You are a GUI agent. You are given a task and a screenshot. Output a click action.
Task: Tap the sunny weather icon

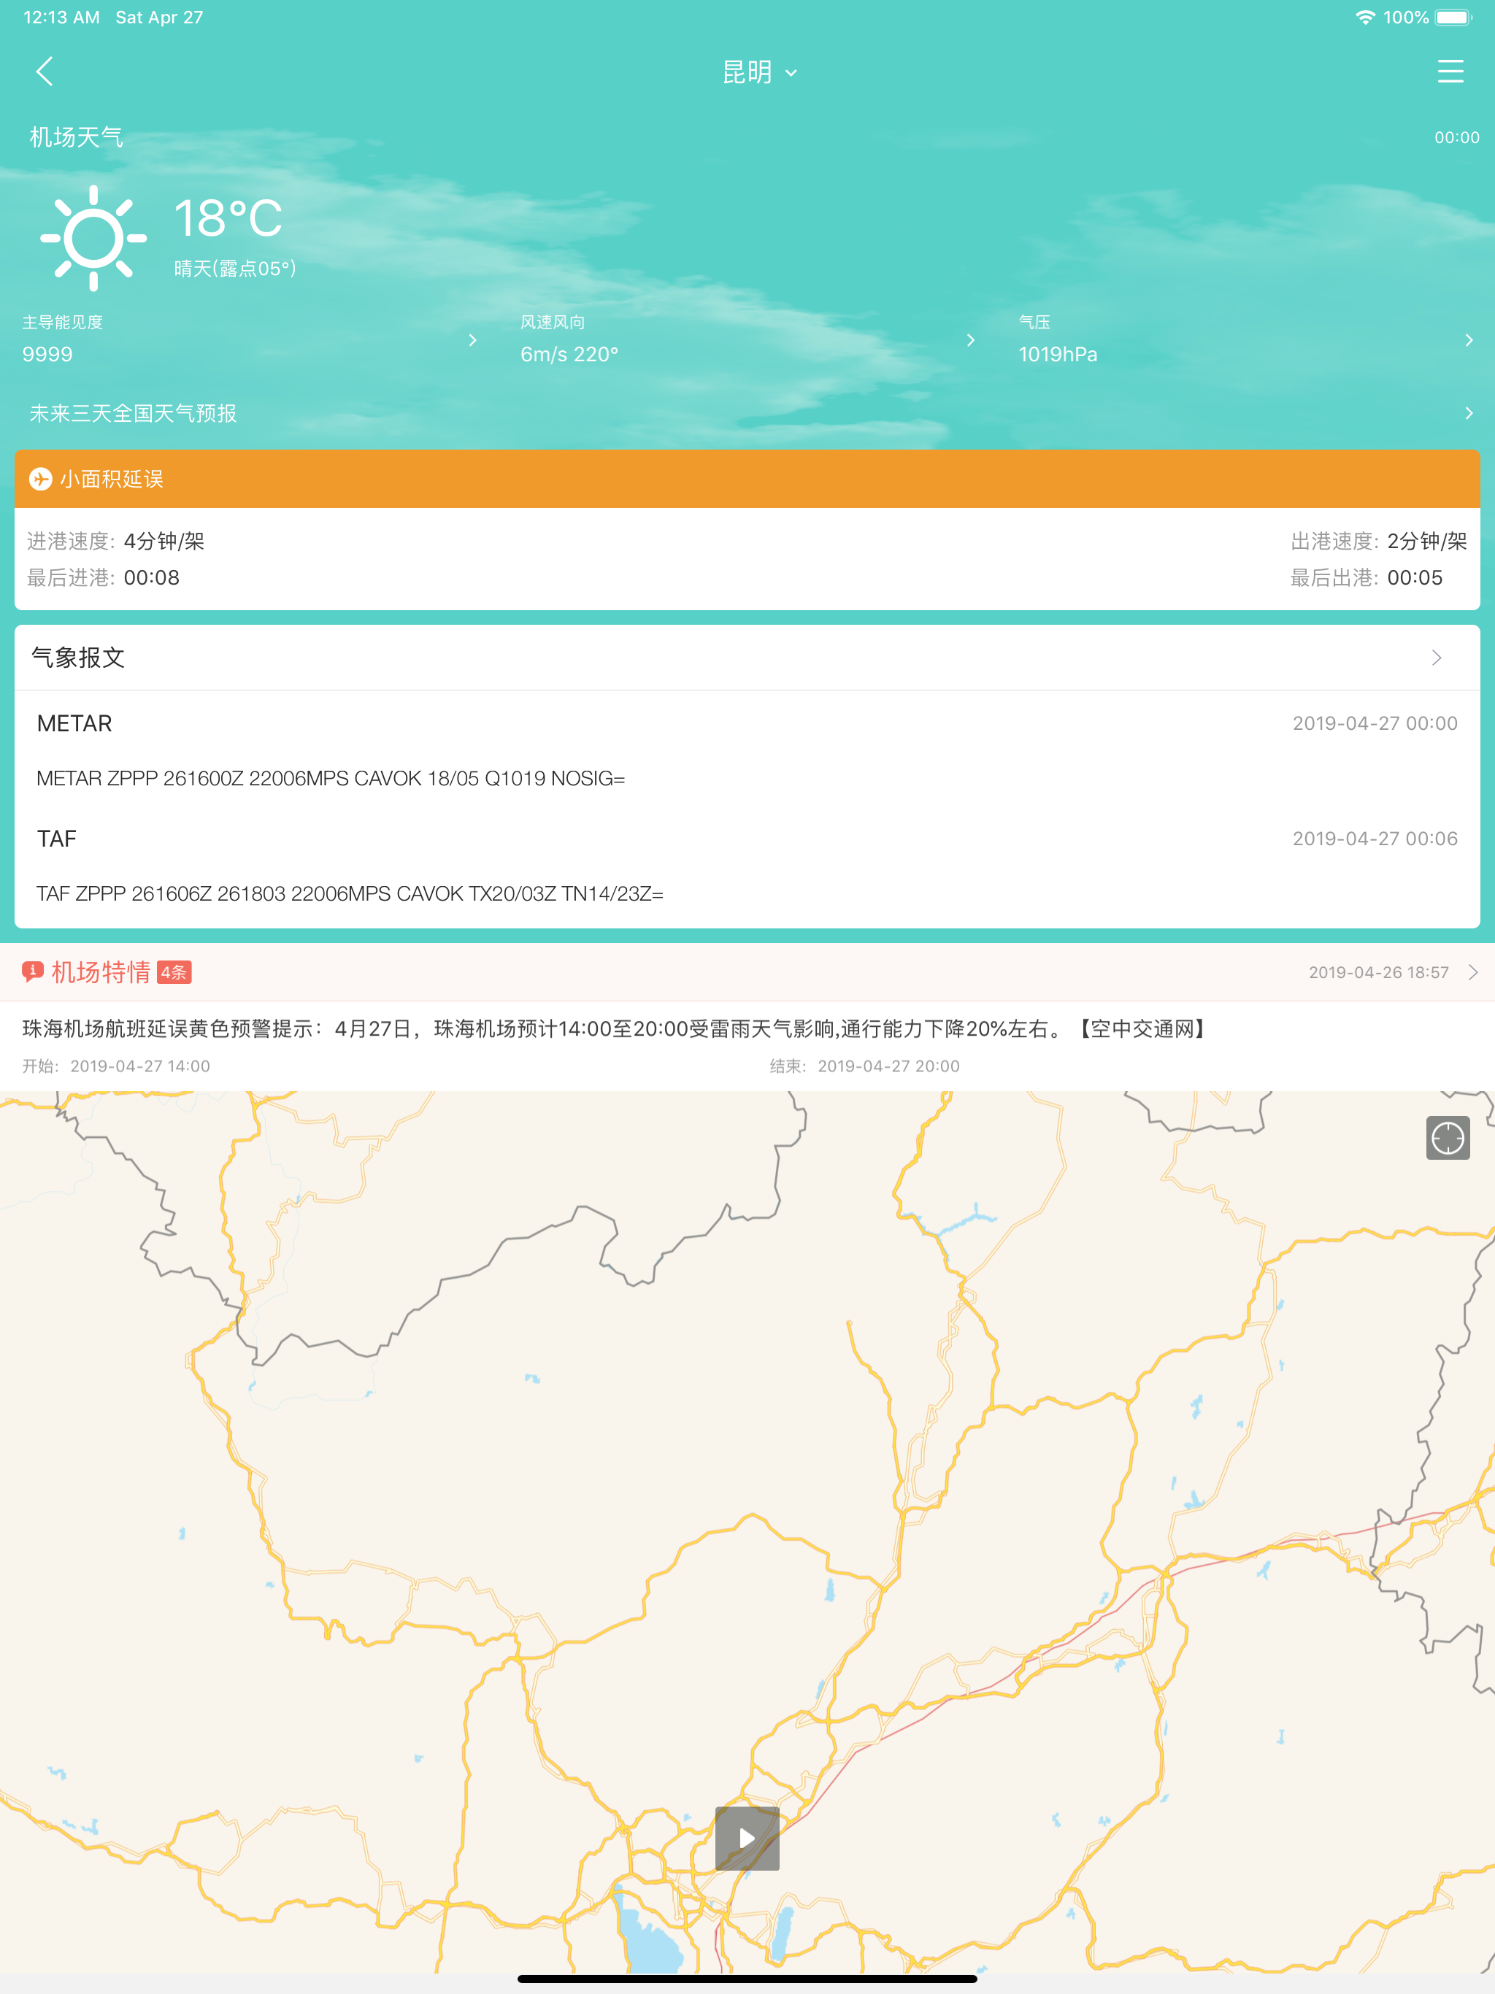click(93, 238)
